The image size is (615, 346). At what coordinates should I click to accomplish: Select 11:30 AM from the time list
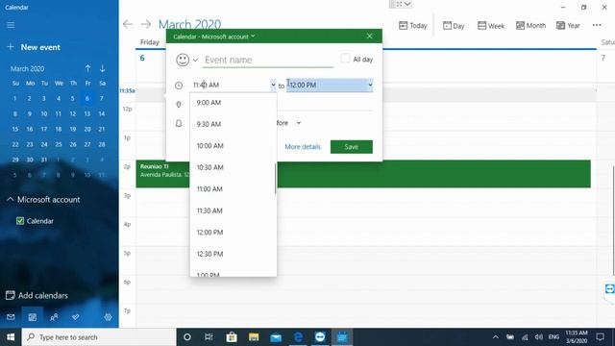pos(234,210)
